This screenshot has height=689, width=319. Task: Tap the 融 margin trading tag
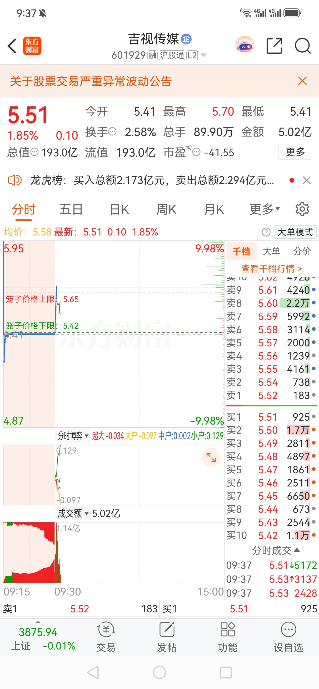pyautogui.click(x=152, y=55)
